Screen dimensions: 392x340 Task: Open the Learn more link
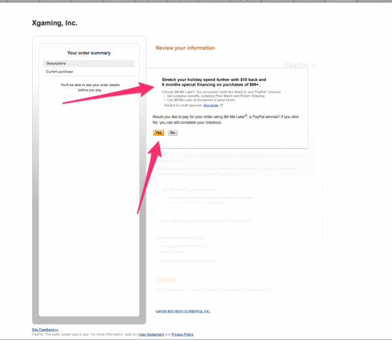coord(230,175)
